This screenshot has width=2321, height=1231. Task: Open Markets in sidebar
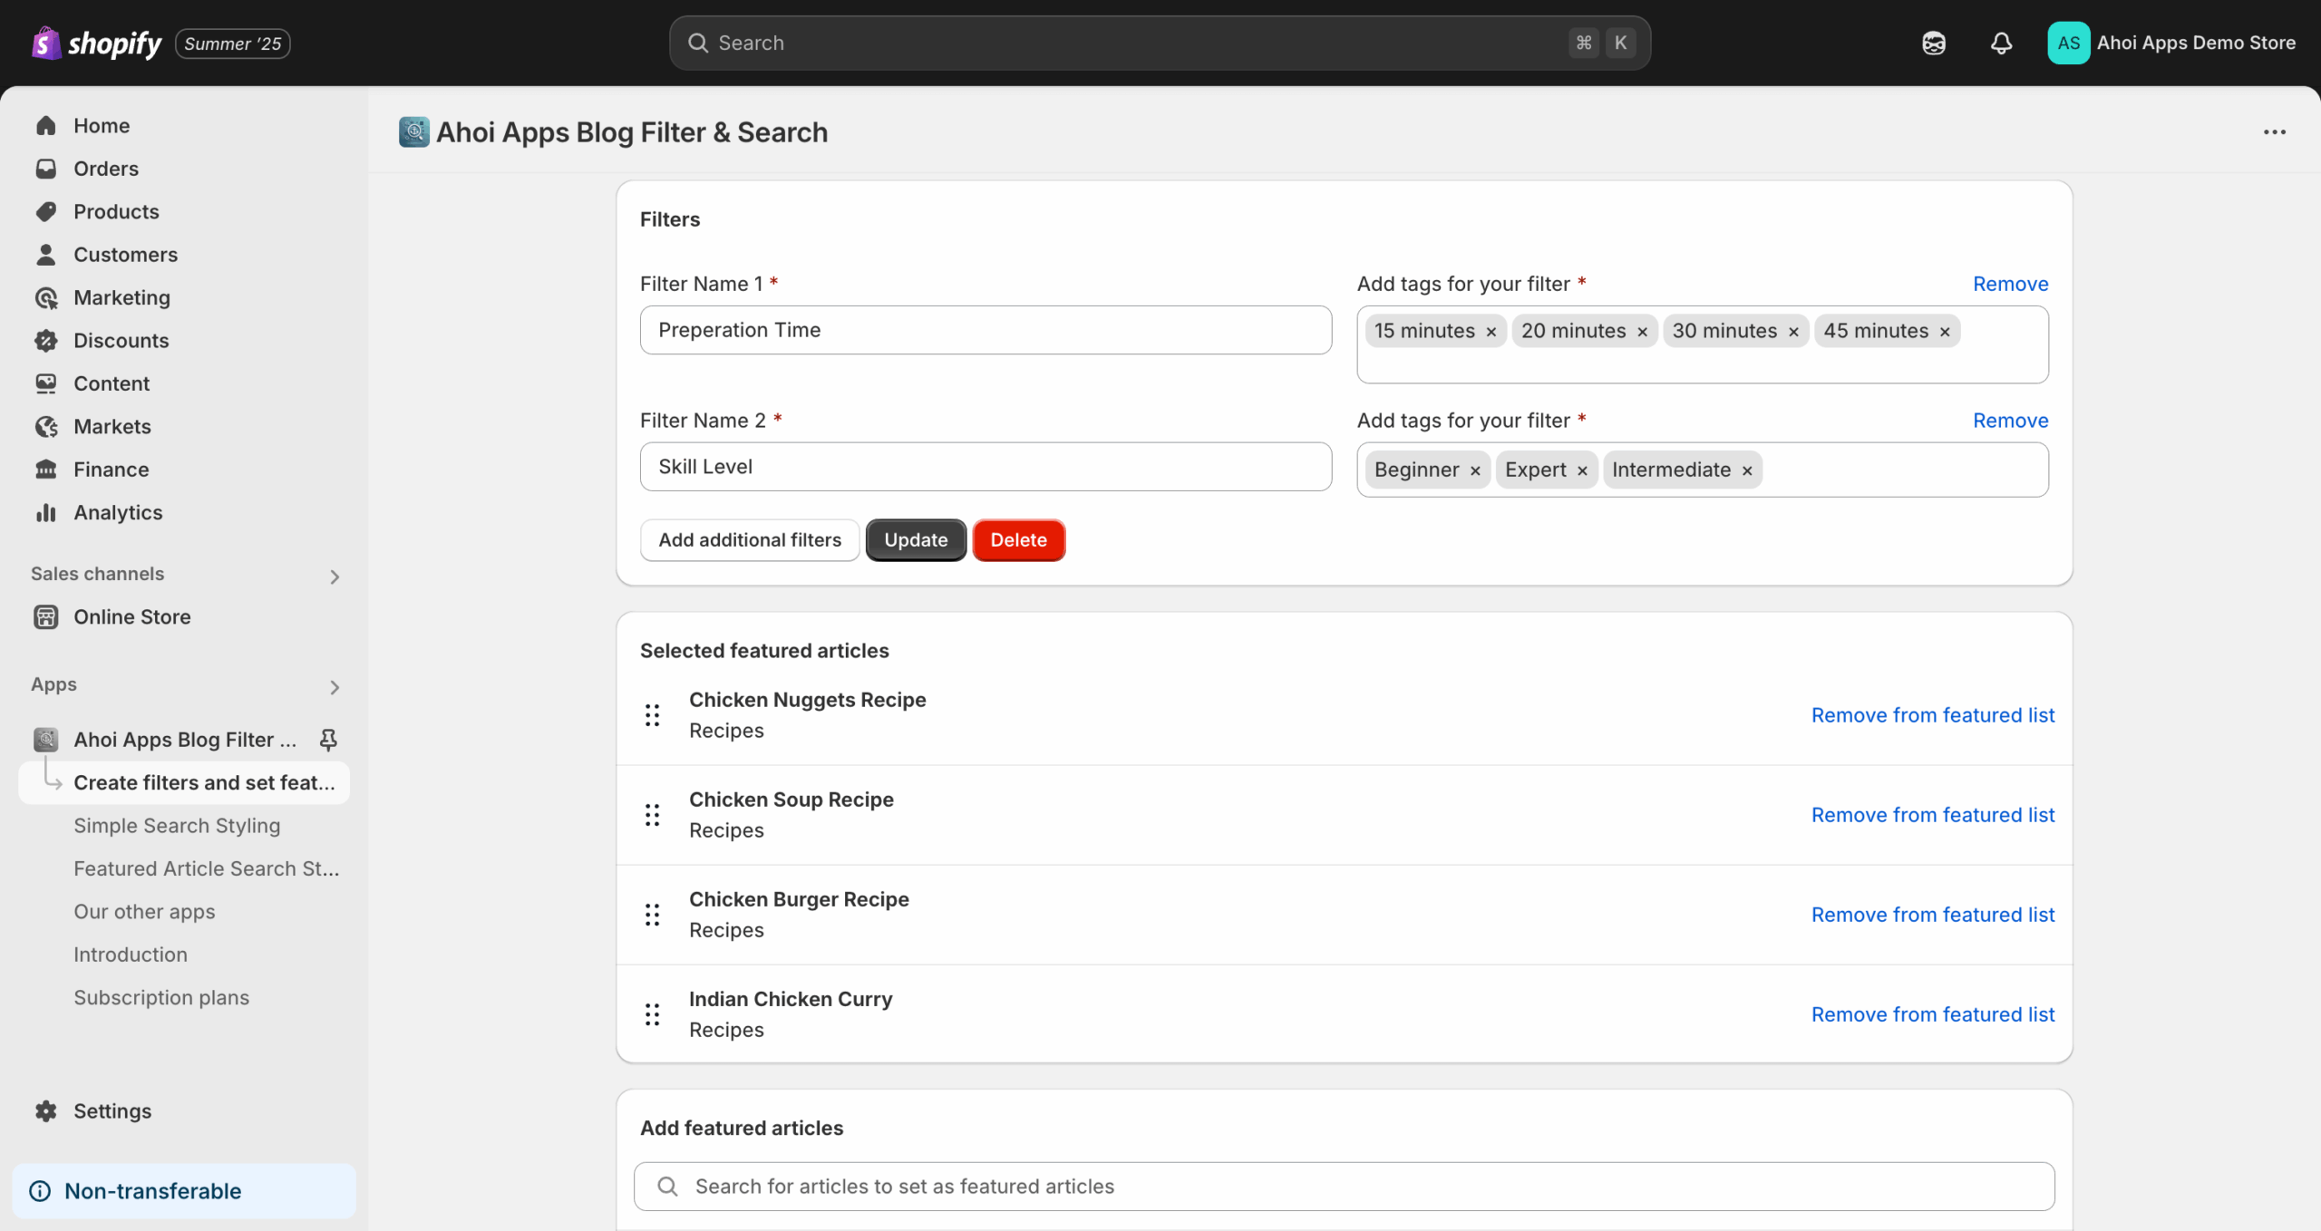(184, 427)
